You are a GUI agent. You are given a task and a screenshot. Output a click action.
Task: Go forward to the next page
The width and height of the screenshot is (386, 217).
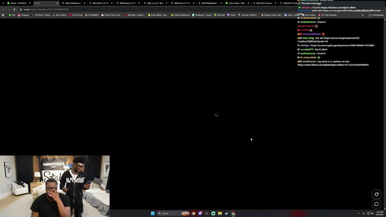point(9,9)
